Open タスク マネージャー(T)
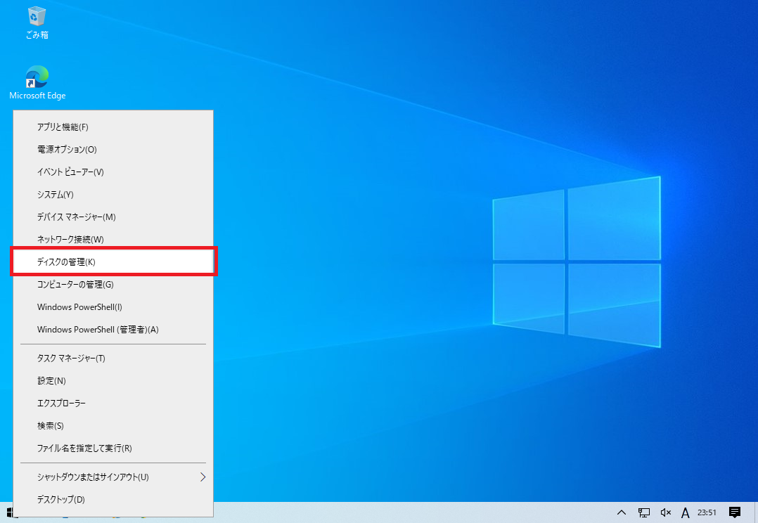 [x=113, y=359]
